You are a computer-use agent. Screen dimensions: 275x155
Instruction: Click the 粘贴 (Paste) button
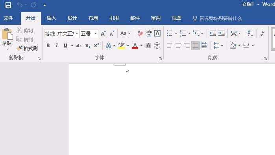pyautogui.click(x=7, y=39)
